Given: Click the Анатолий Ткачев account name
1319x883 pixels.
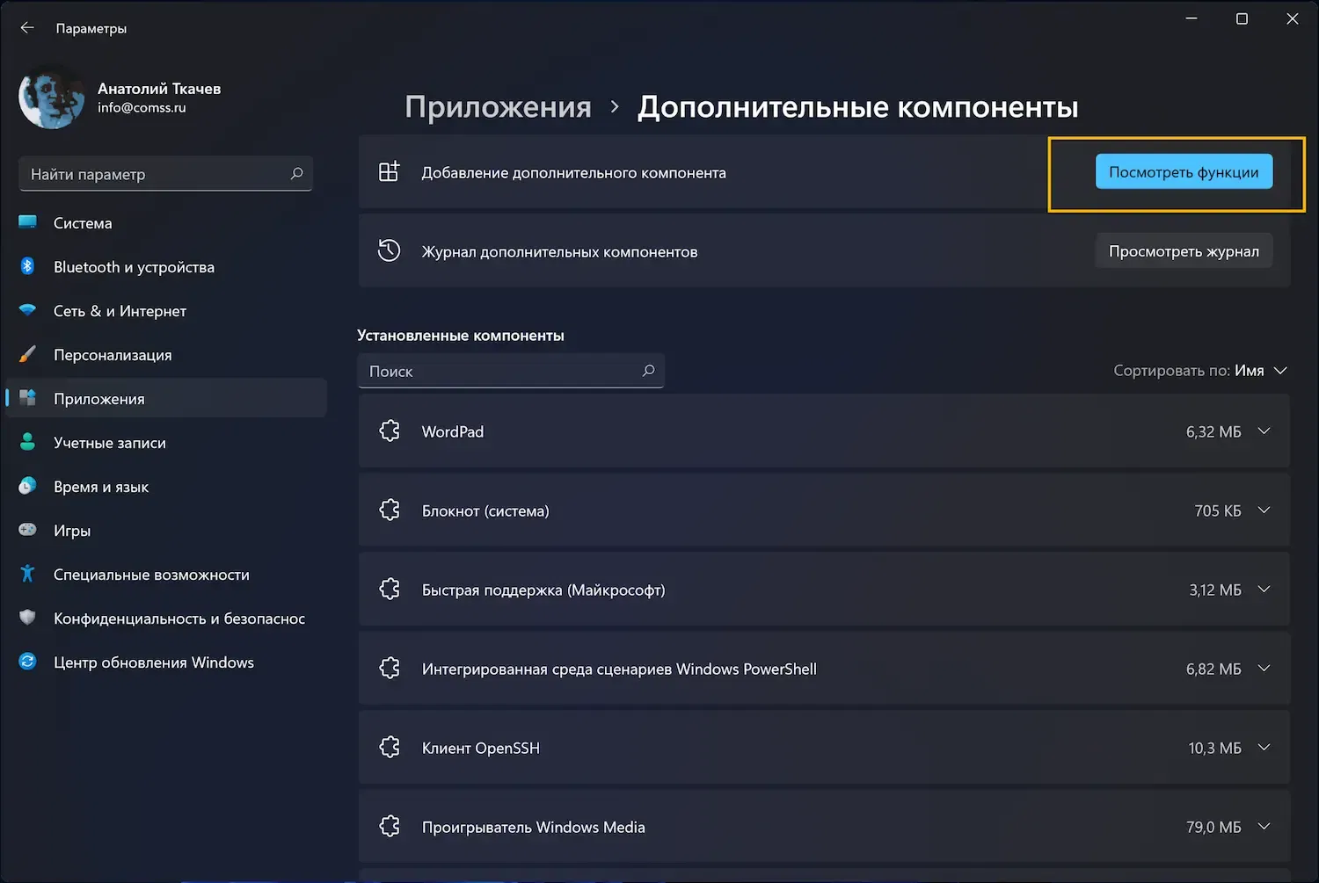Looking at the screenshot, I should [x=159, y=89].
